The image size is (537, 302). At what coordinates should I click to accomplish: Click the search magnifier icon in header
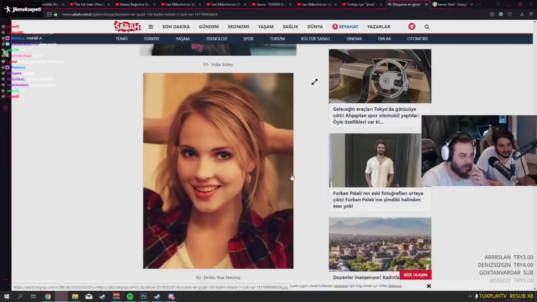(427, 27)
